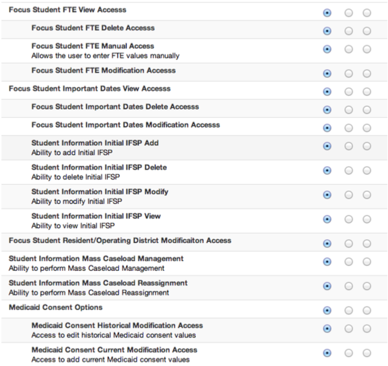This screenshot has width=388, height=366.
Task: Click 'Ability to perform Mass Caseload Management' text
Action: (x=86, y=268)
